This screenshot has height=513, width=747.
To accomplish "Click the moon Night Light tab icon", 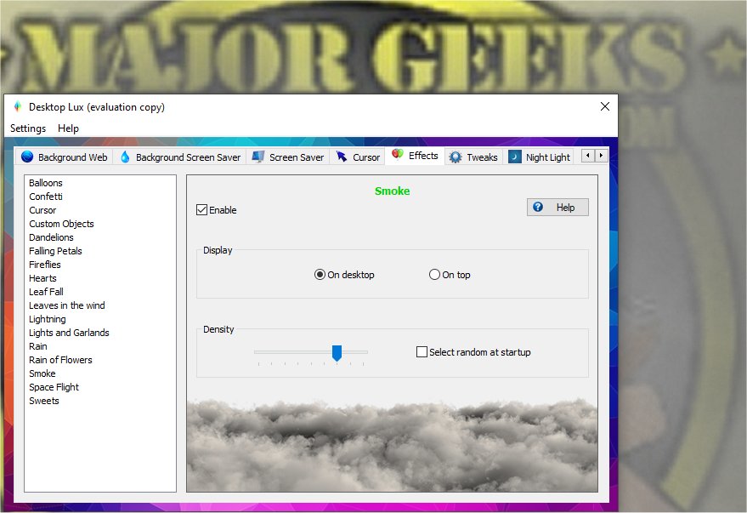I will pos(514,157).
